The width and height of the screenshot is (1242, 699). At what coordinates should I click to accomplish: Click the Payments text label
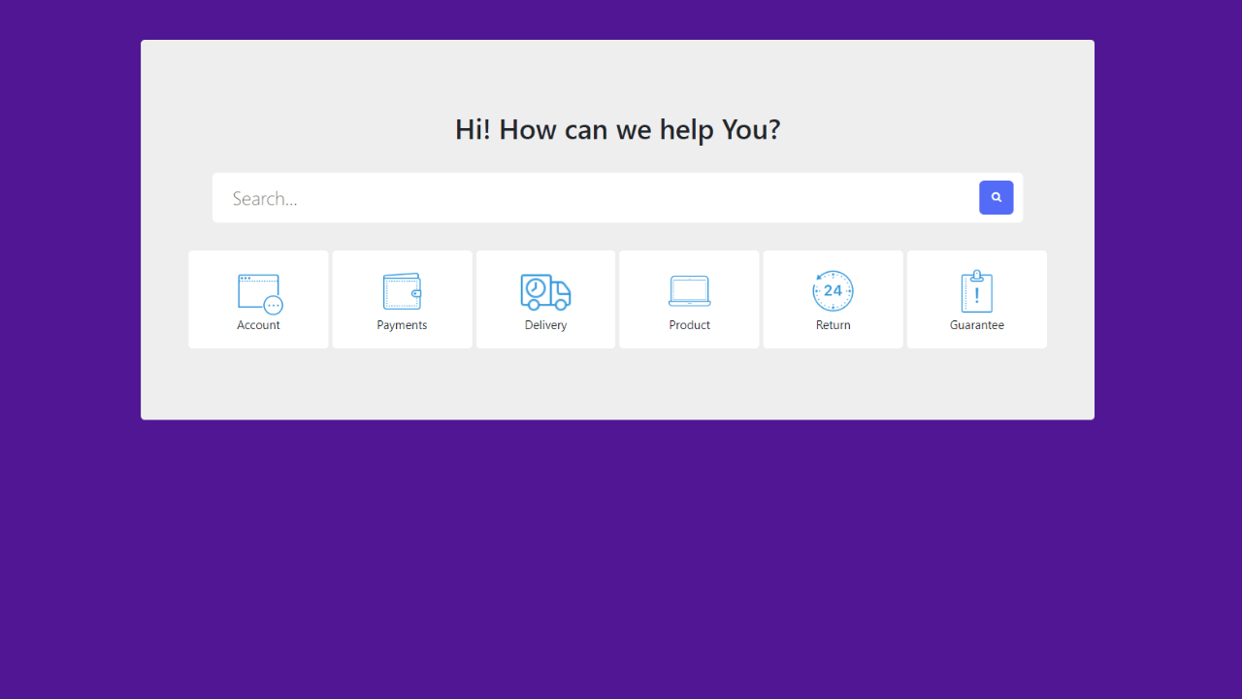[402, 324]
